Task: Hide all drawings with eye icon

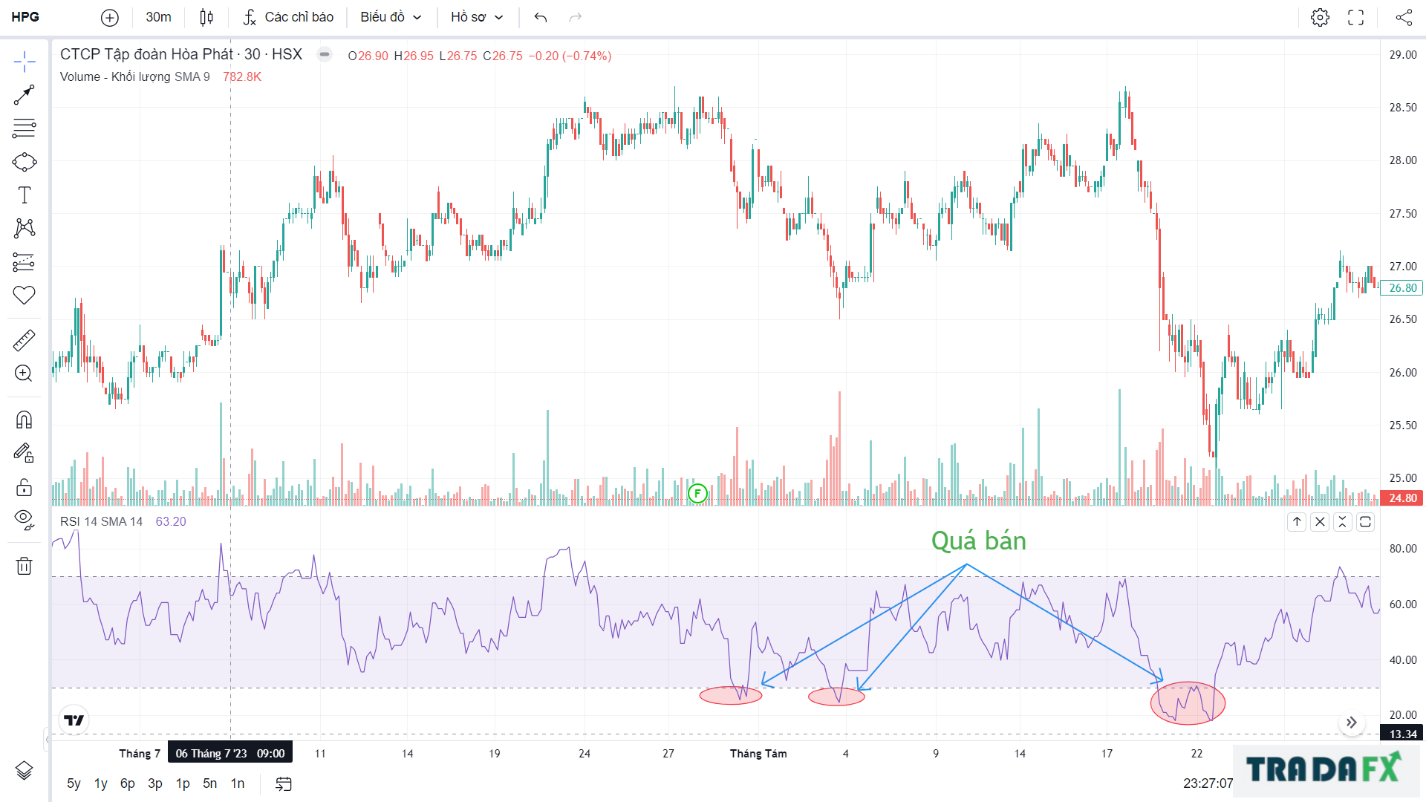Action: click(x=25, y=520)
